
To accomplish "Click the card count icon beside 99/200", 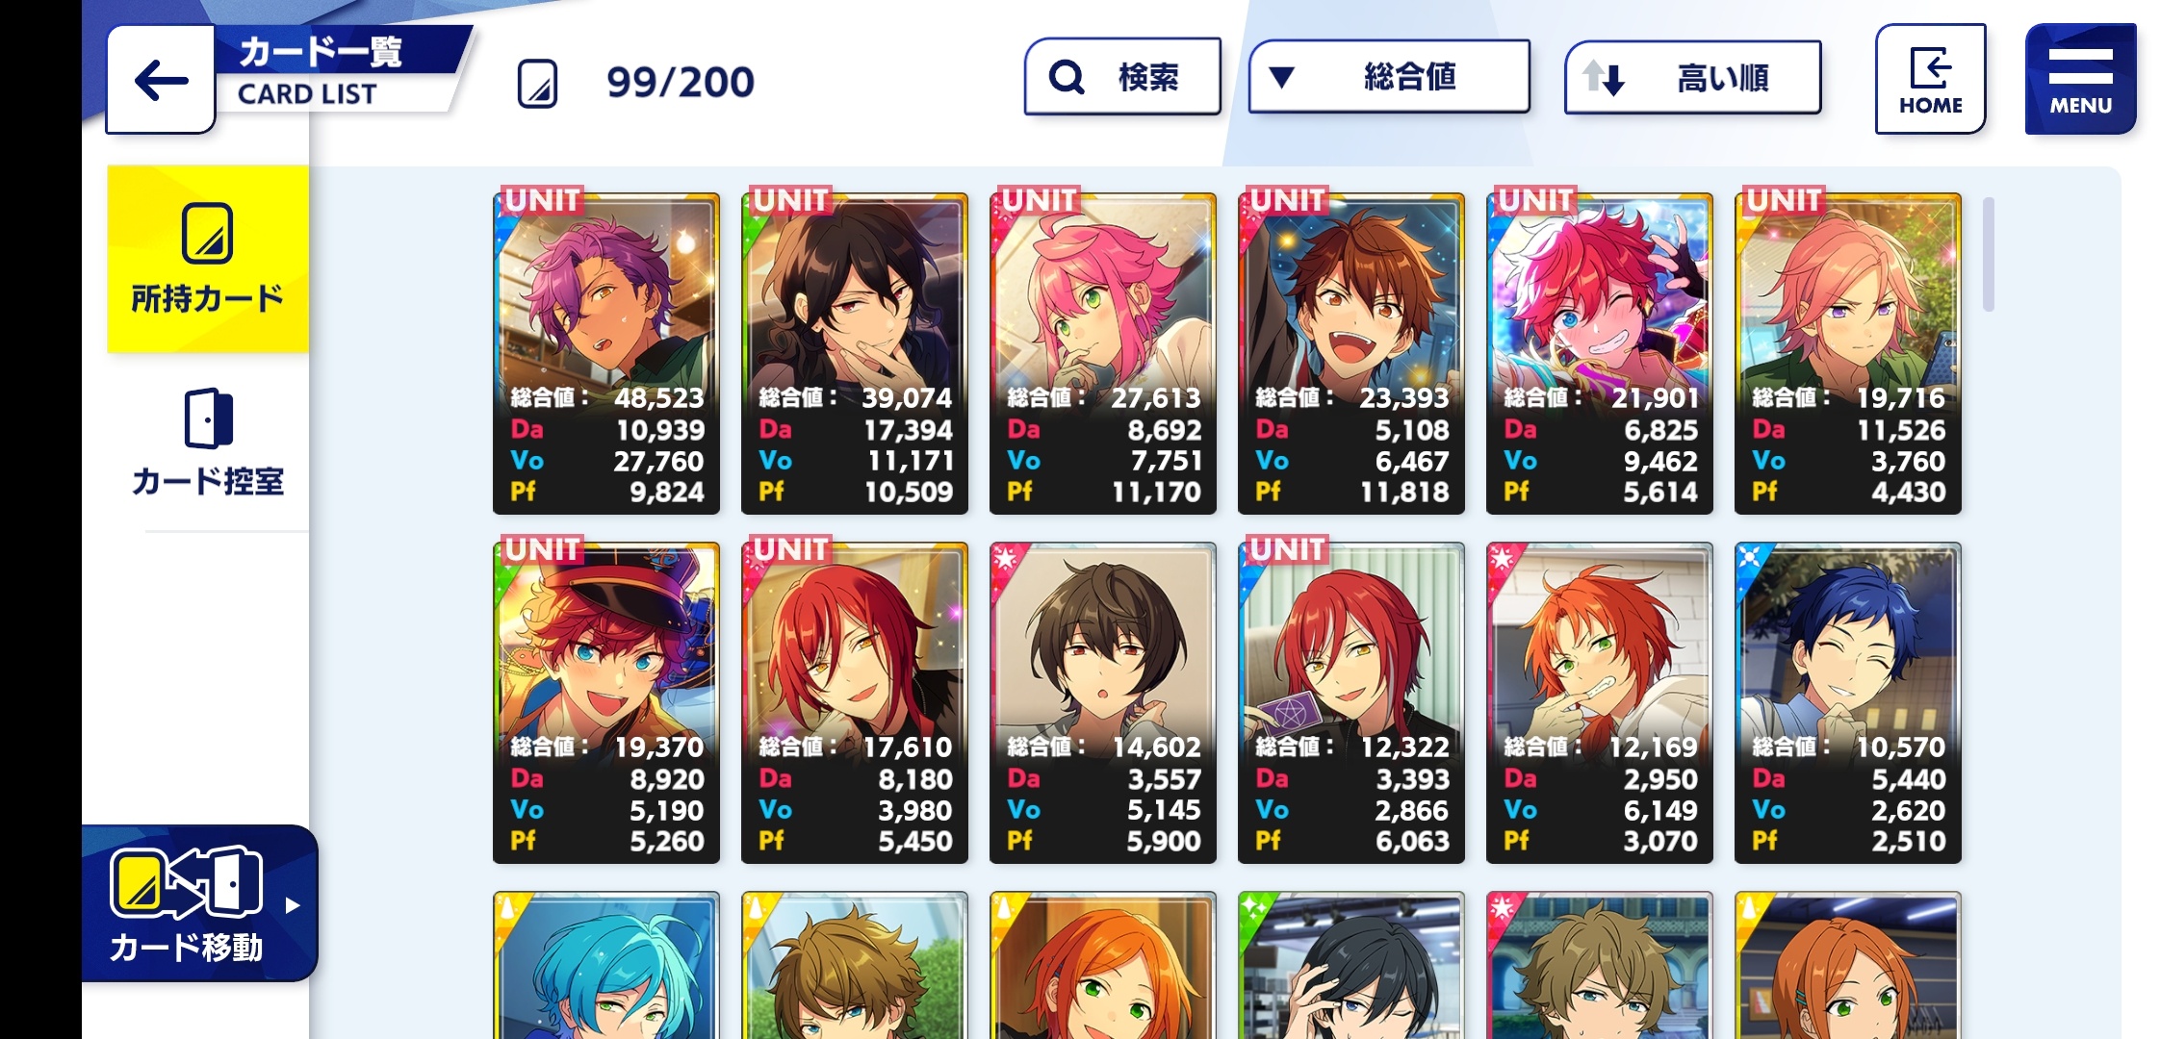I will pos(537,83).
